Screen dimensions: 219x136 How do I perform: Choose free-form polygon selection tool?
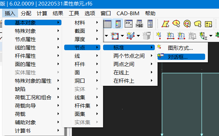click(197, 24)
